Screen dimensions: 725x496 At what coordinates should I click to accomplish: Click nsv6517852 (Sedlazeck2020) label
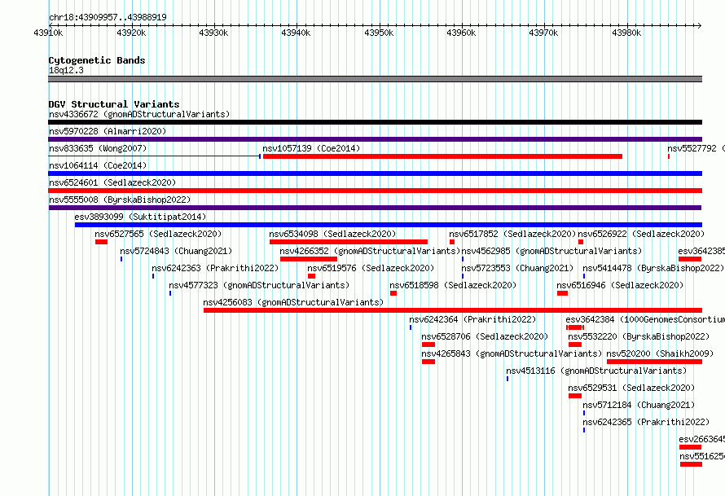tap(512, 234)
